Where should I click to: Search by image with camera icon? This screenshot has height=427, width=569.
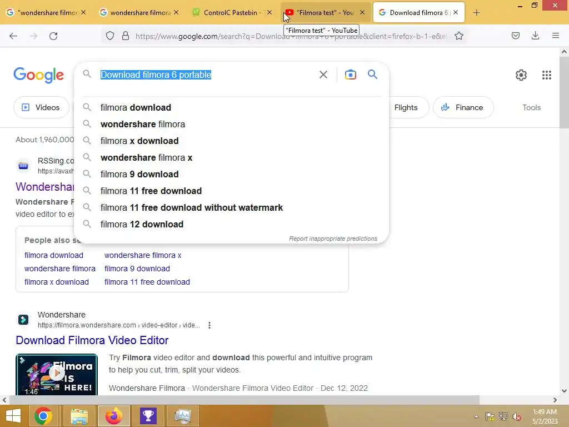350,75
